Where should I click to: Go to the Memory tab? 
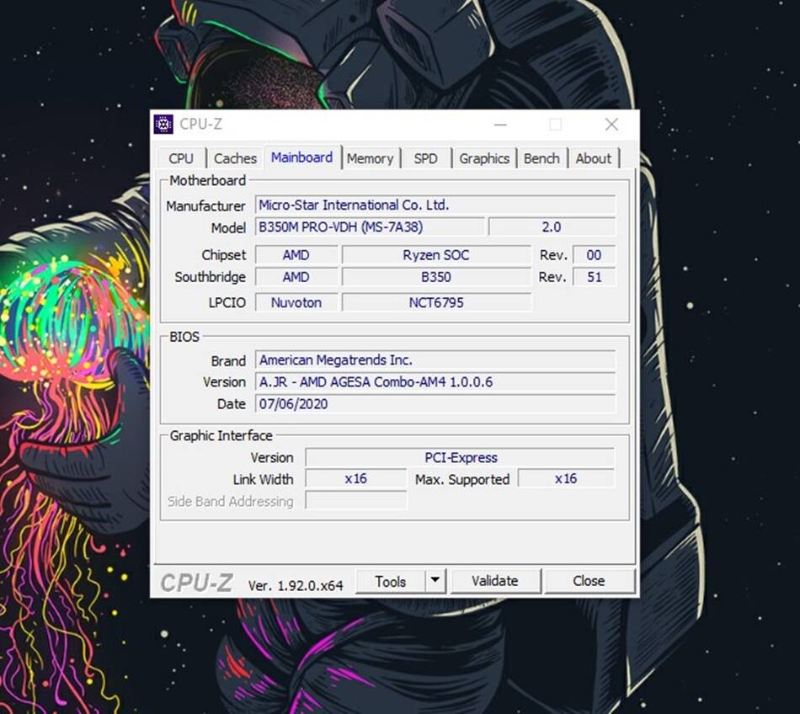370,158
